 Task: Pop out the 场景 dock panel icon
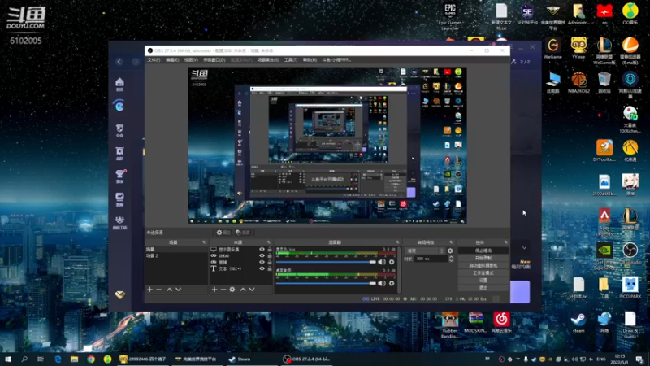coord(204,242)
